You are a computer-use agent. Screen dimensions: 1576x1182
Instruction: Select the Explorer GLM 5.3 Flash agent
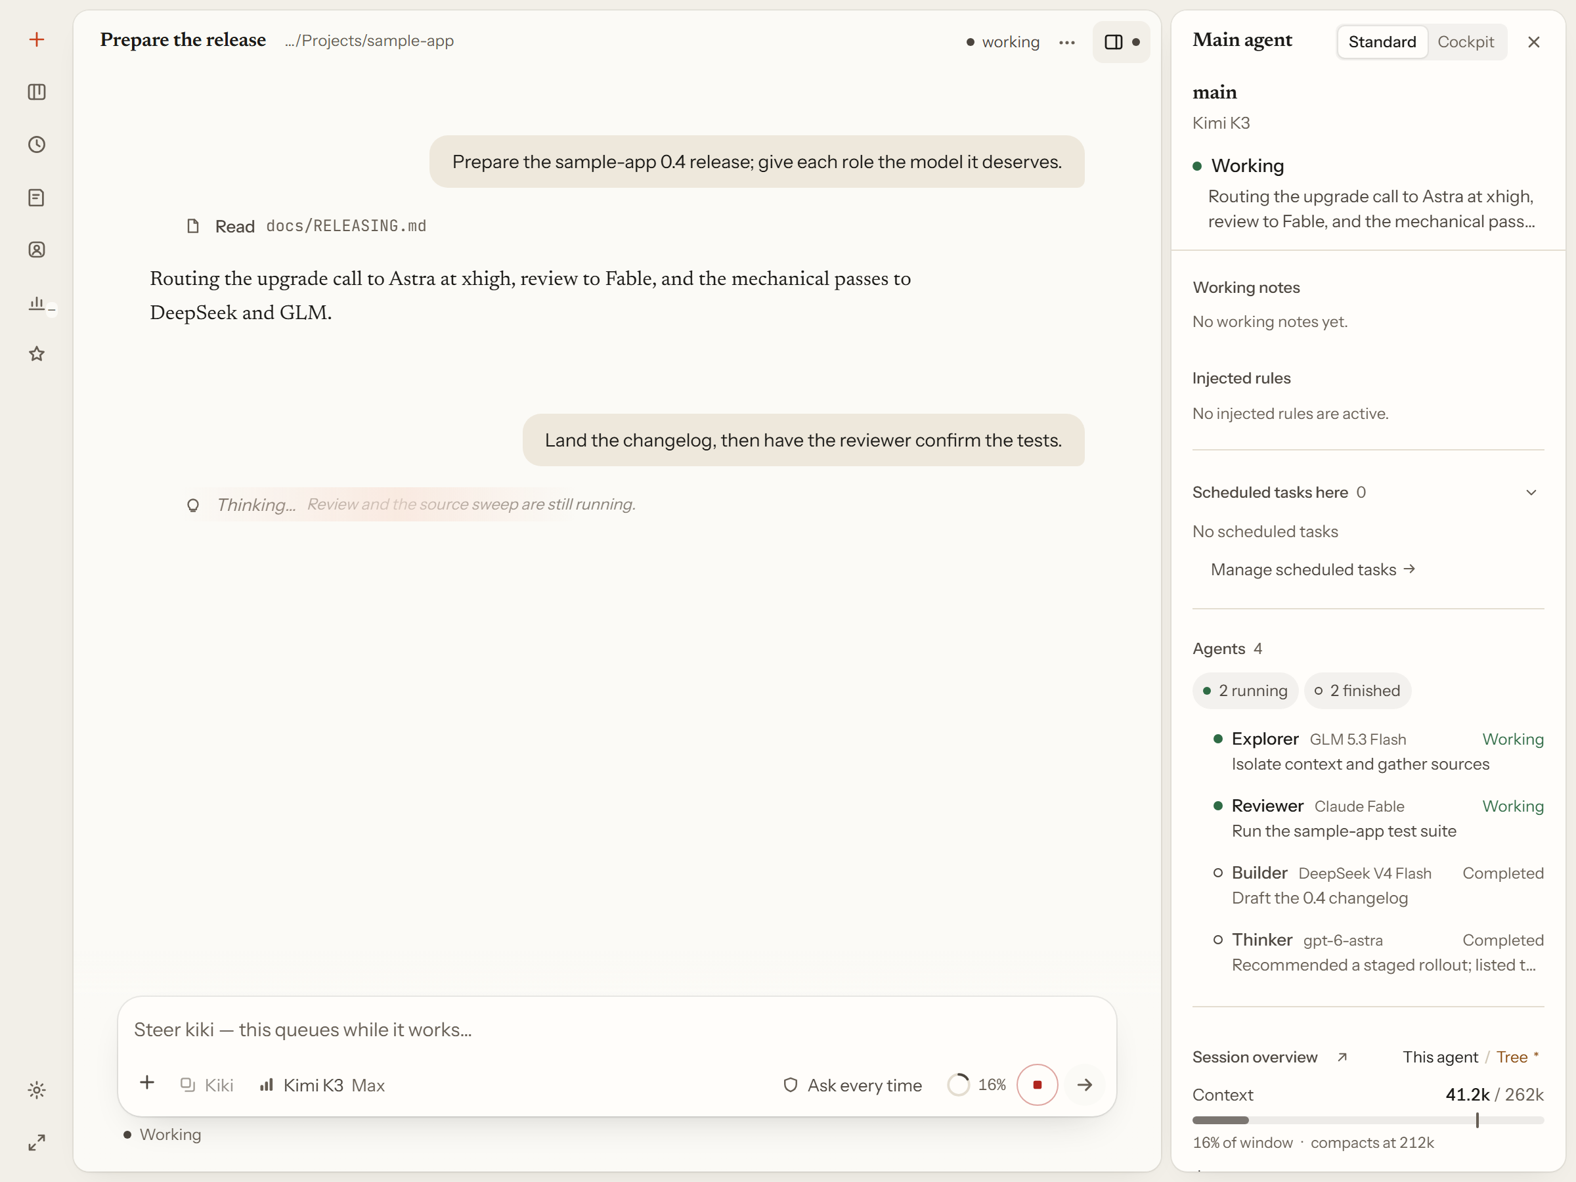coord(1378,751)
